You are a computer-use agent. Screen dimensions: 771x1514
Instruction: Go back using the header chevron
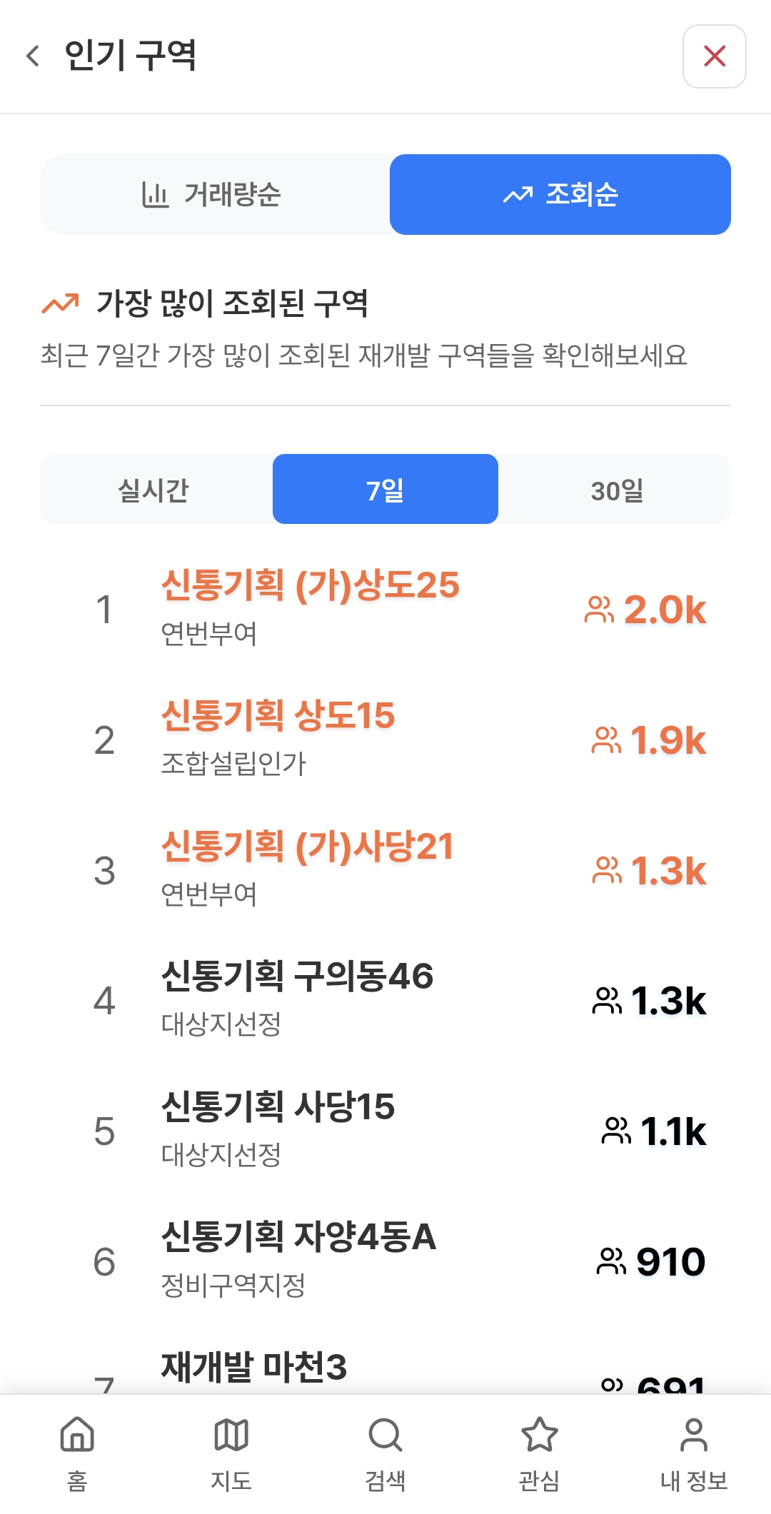(33, 56)
